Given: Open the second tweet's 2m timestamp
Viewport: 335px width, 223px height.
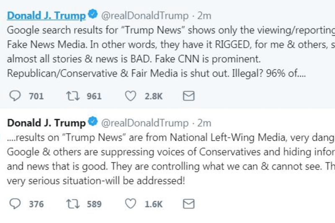Looking at the screenshot, I should tap(204, 123).
